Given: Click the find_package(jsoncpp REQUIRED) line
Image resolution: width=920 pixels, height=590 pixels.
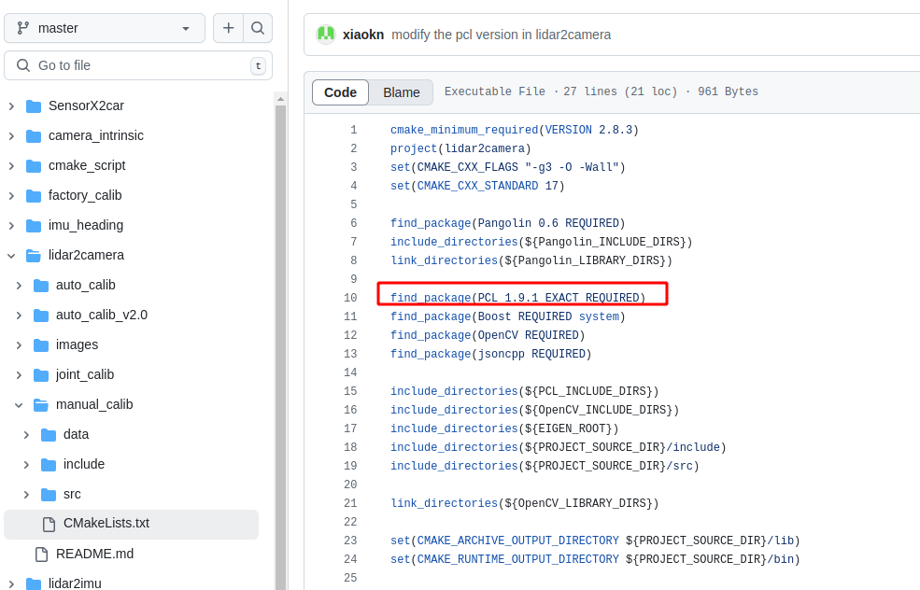Looking at the screenshot, I should click(491, 354).
